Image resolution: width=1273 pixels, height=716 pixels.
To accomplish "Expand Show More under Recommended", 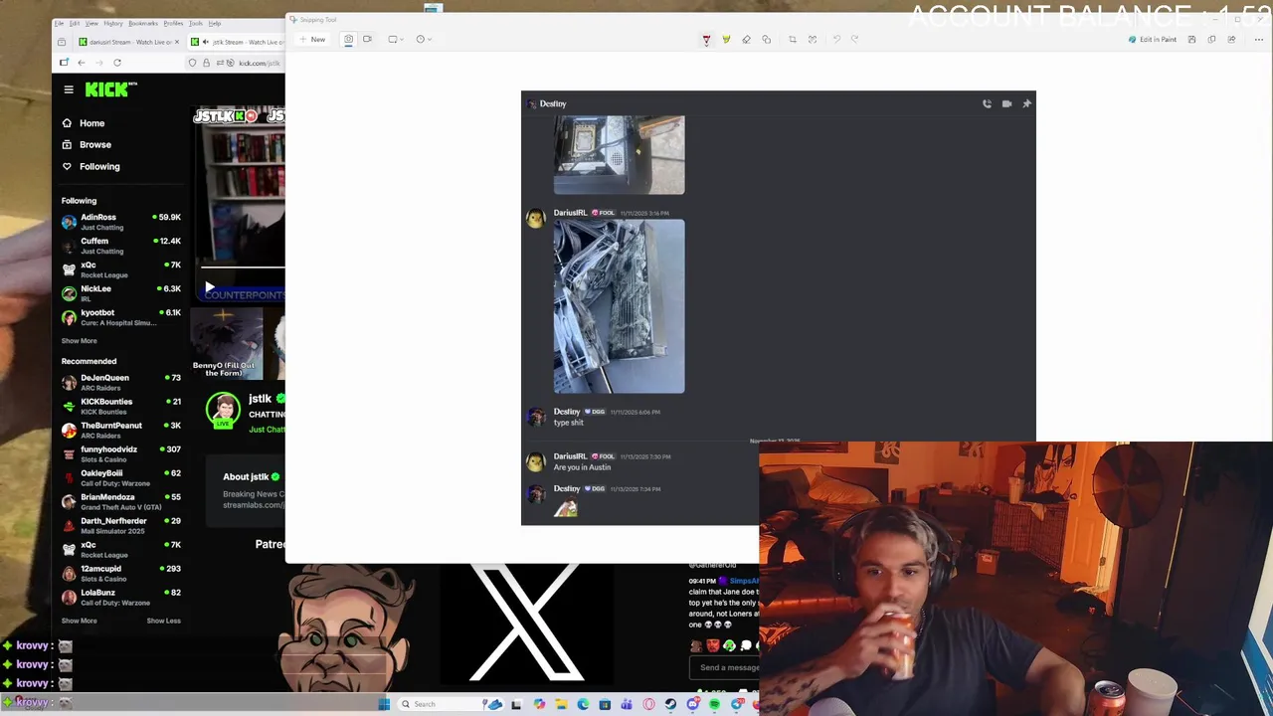I will click(x=80, y=622).
